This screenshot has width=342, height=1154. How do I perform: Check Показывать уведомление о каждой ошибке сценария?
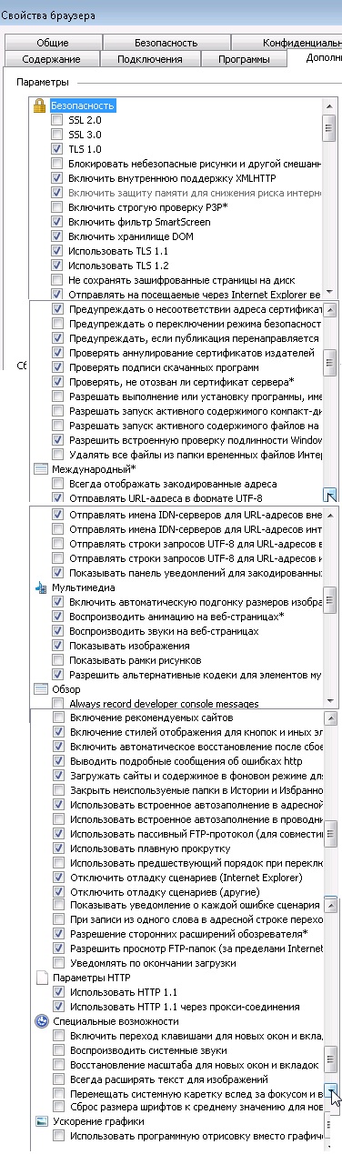[x=58, y=906]
